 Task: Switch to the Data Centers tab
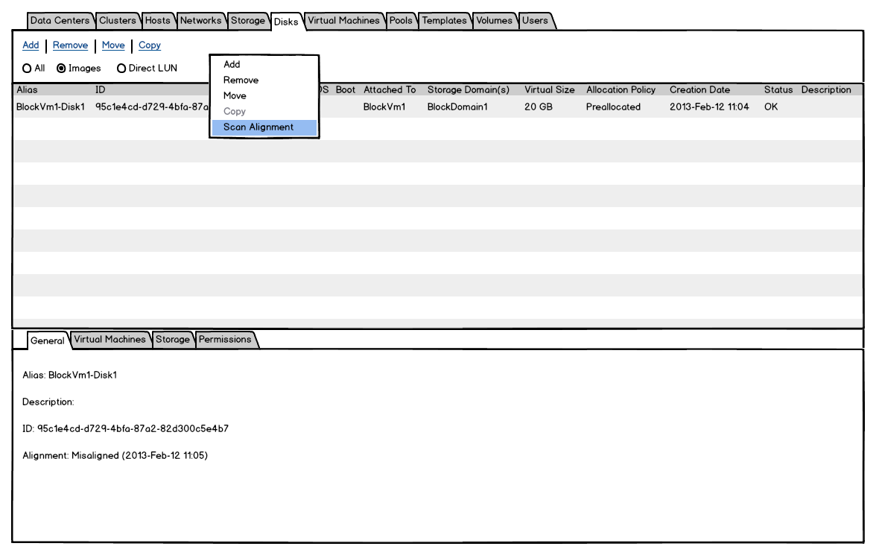pos(60,21)
